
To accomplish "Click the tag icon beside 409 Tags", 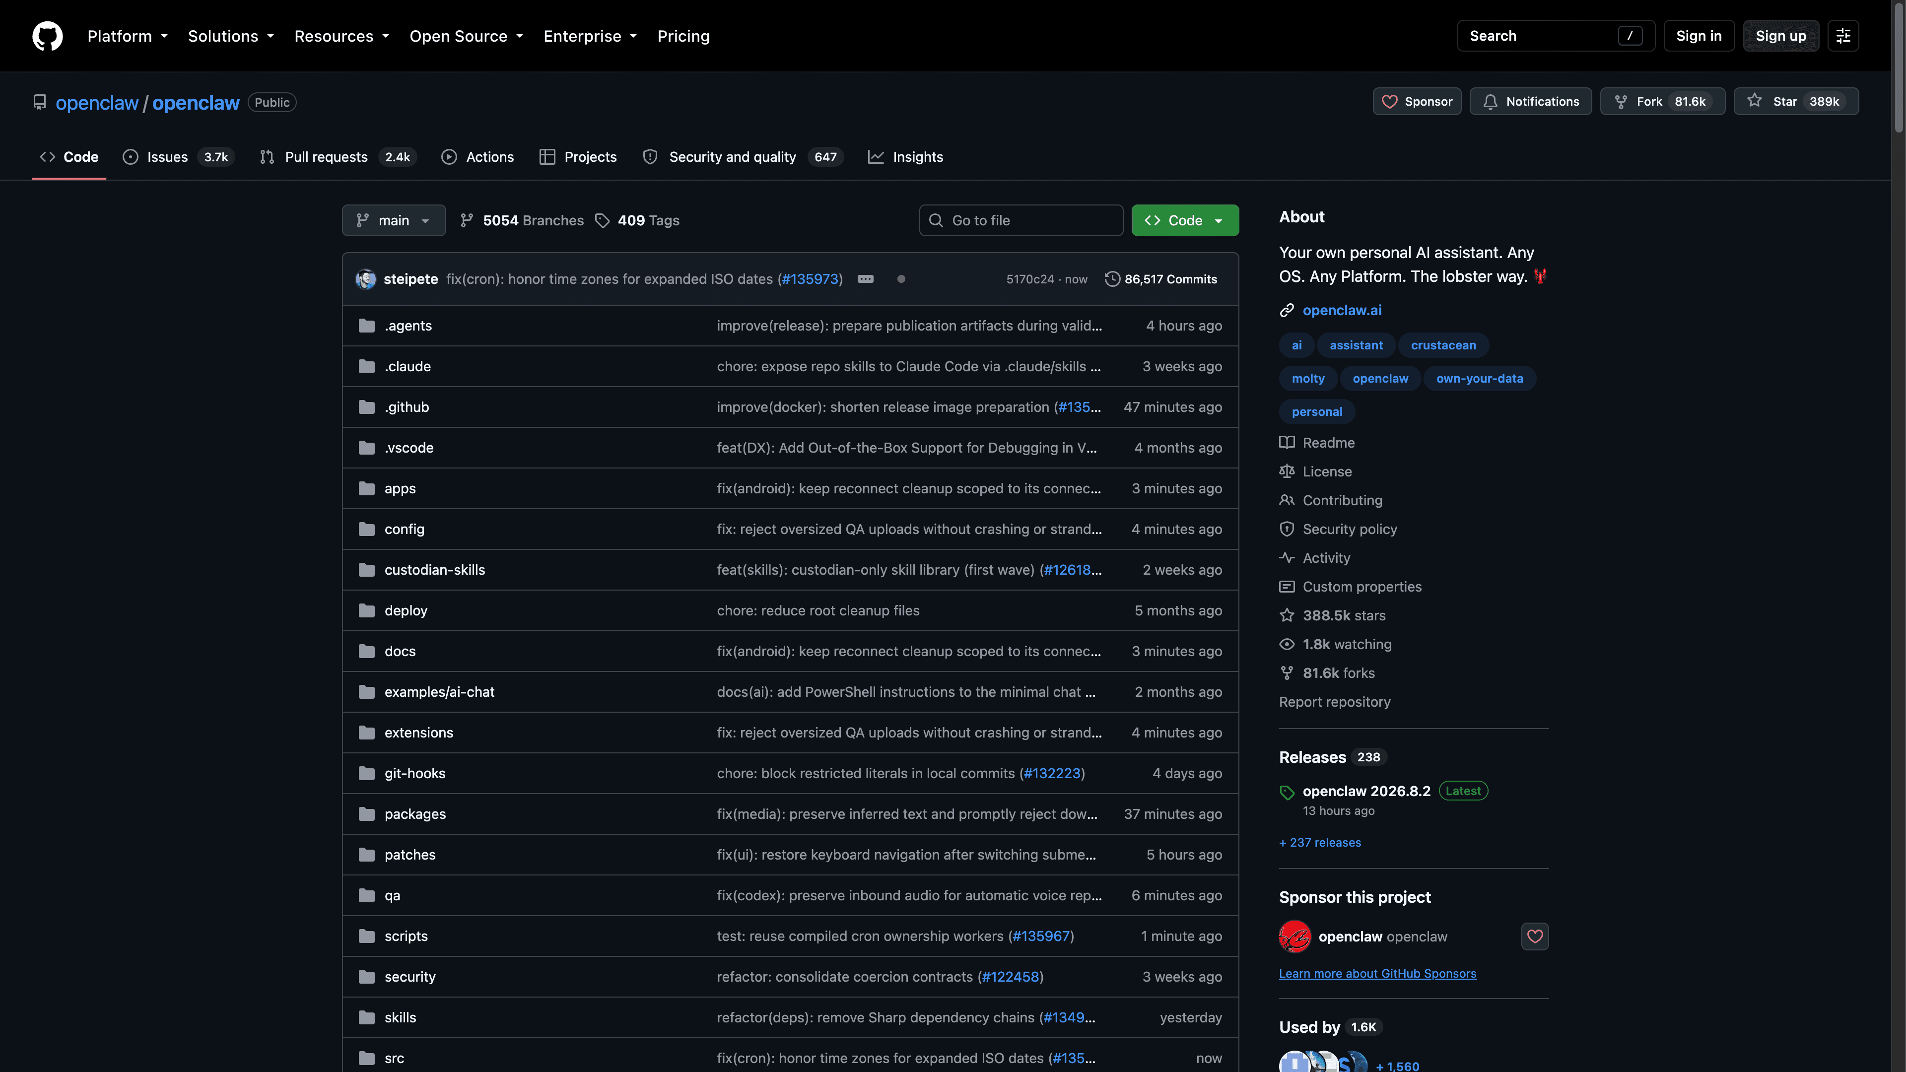I will click(x=602, y=220).
